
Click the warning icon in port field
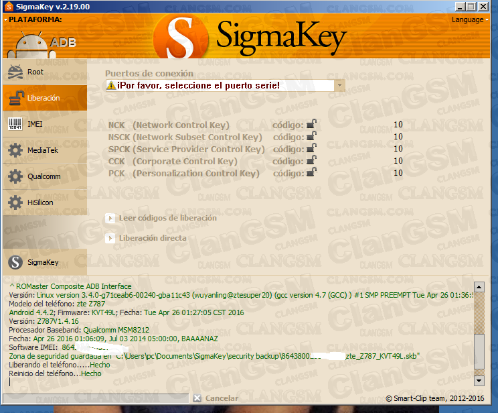point(111,85)
